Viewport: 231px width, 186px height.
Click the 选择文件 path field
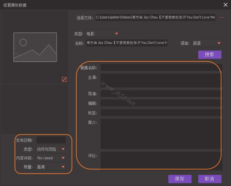(155, 17)
